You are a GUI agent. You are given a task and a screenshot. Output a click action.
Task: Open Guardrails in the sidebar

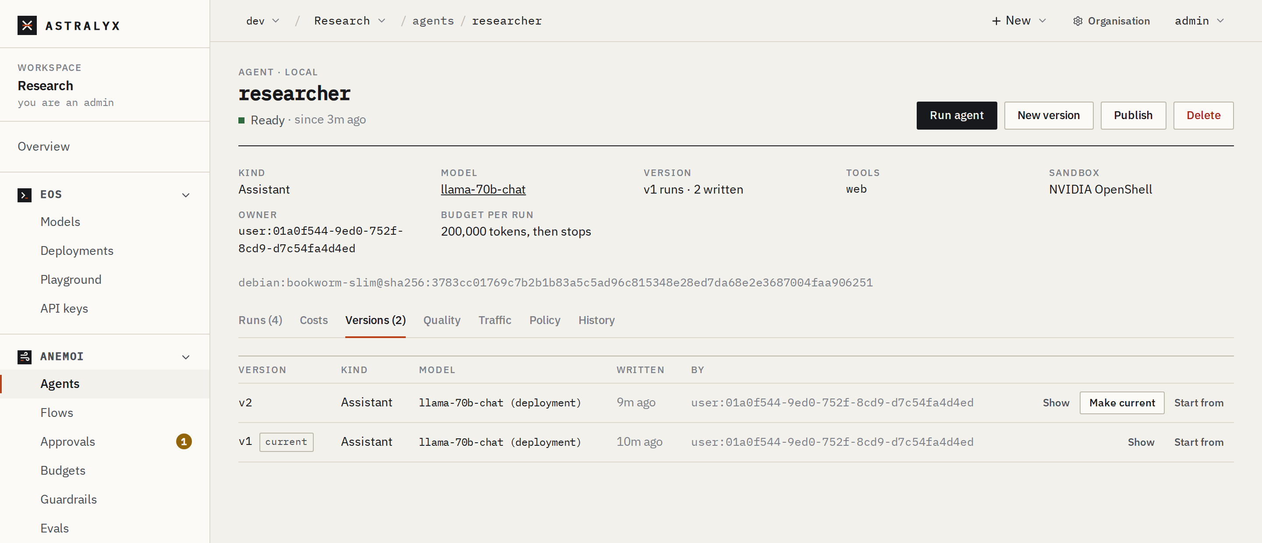(69, 499)
